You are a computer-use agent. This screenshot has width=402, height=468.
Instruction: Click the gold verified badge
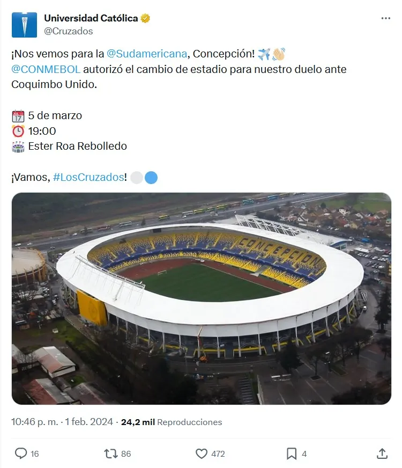point(145,18)
